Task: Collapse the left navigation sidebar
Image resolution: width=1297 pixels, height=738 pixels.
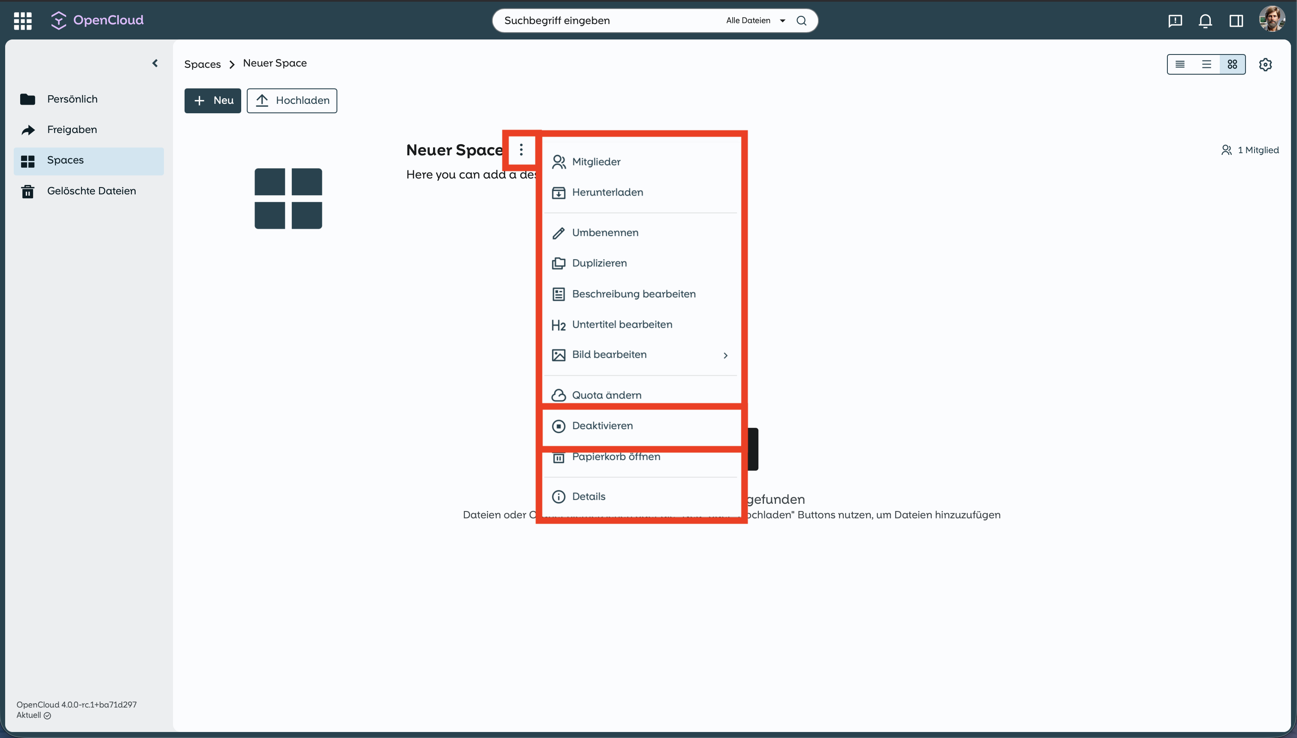Action: (x=155, y=64)
